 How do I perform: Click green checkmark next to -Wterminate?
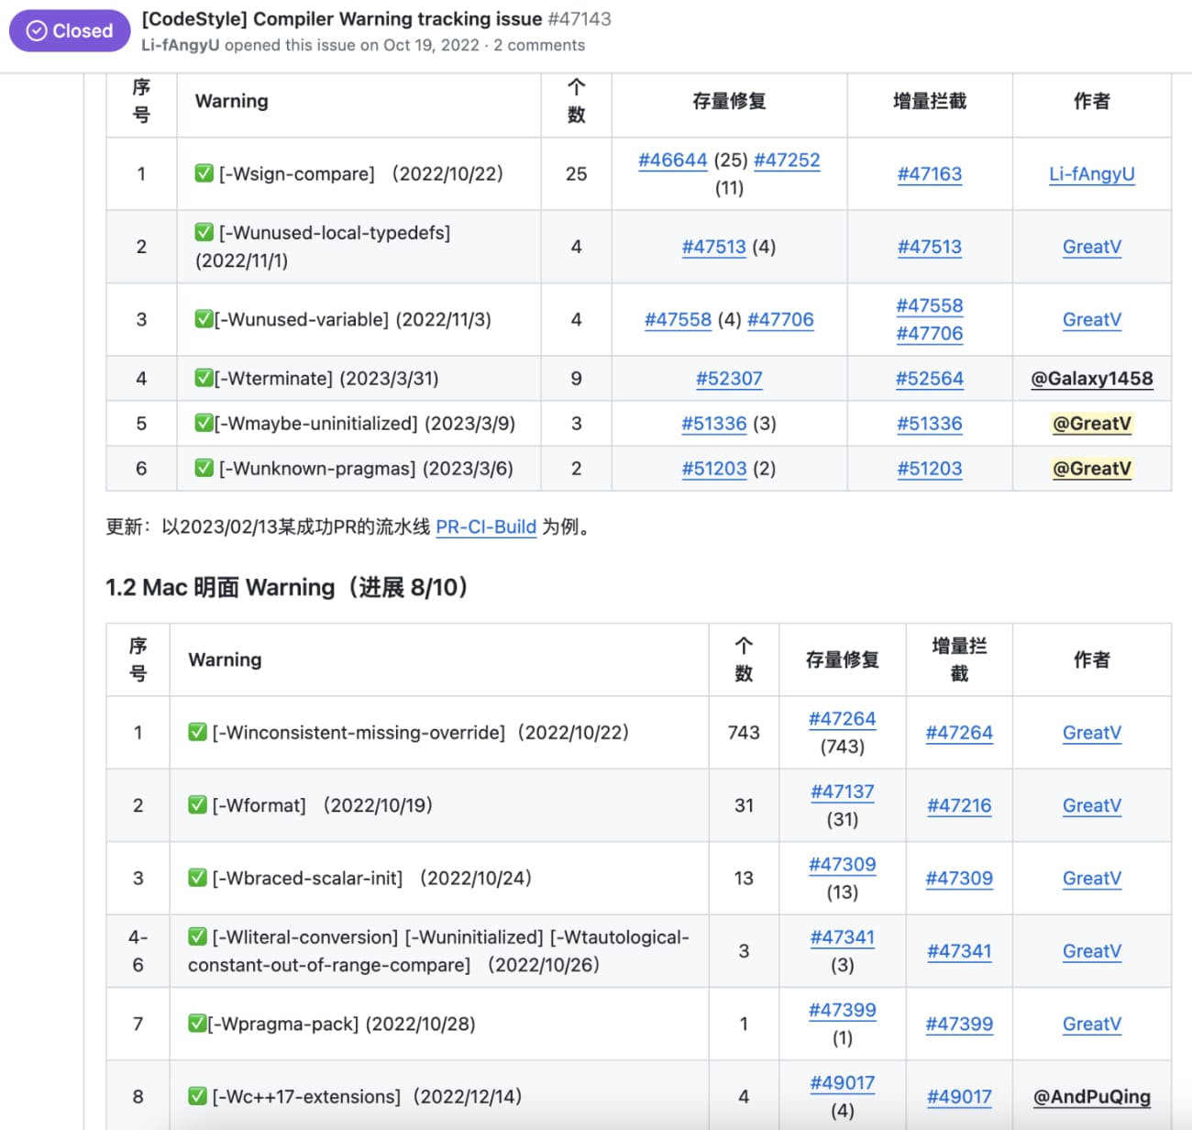(204, 378)
